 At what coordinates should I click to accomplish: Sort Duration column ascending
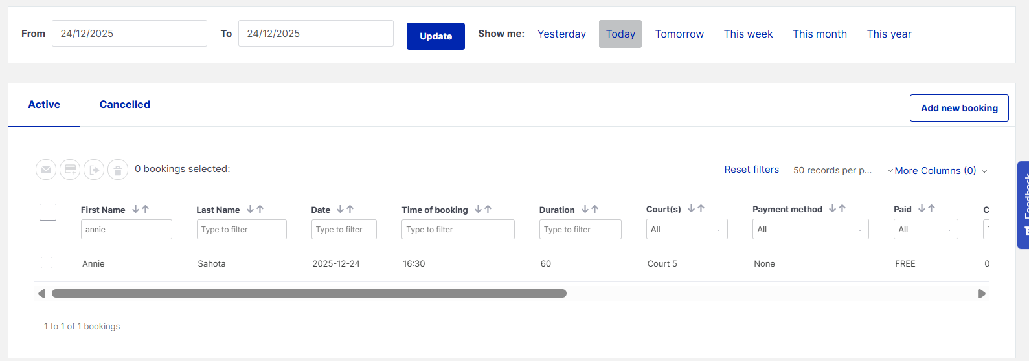(595, 209)
